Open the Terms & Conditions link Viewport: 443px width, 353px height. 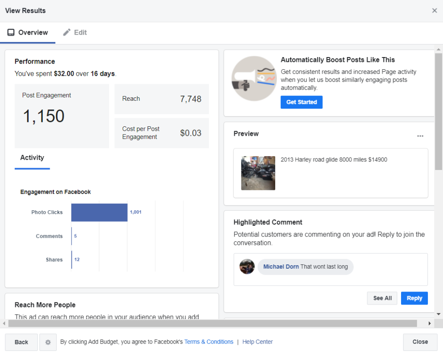209,342
